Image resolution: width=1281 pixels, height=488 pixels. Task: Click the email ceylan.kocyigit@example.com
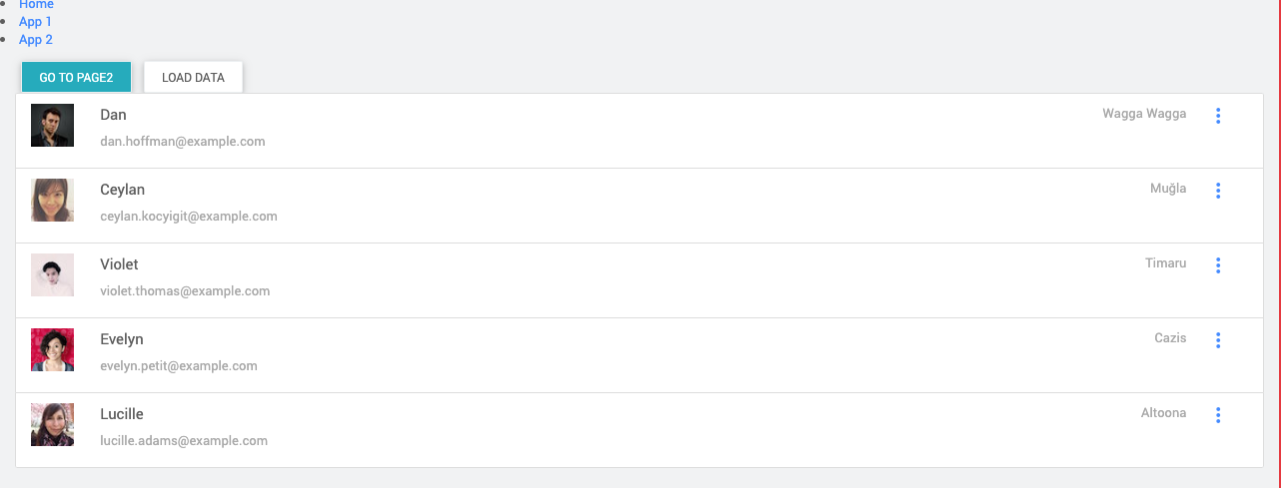pyautogui.click(x=189, y=217)
